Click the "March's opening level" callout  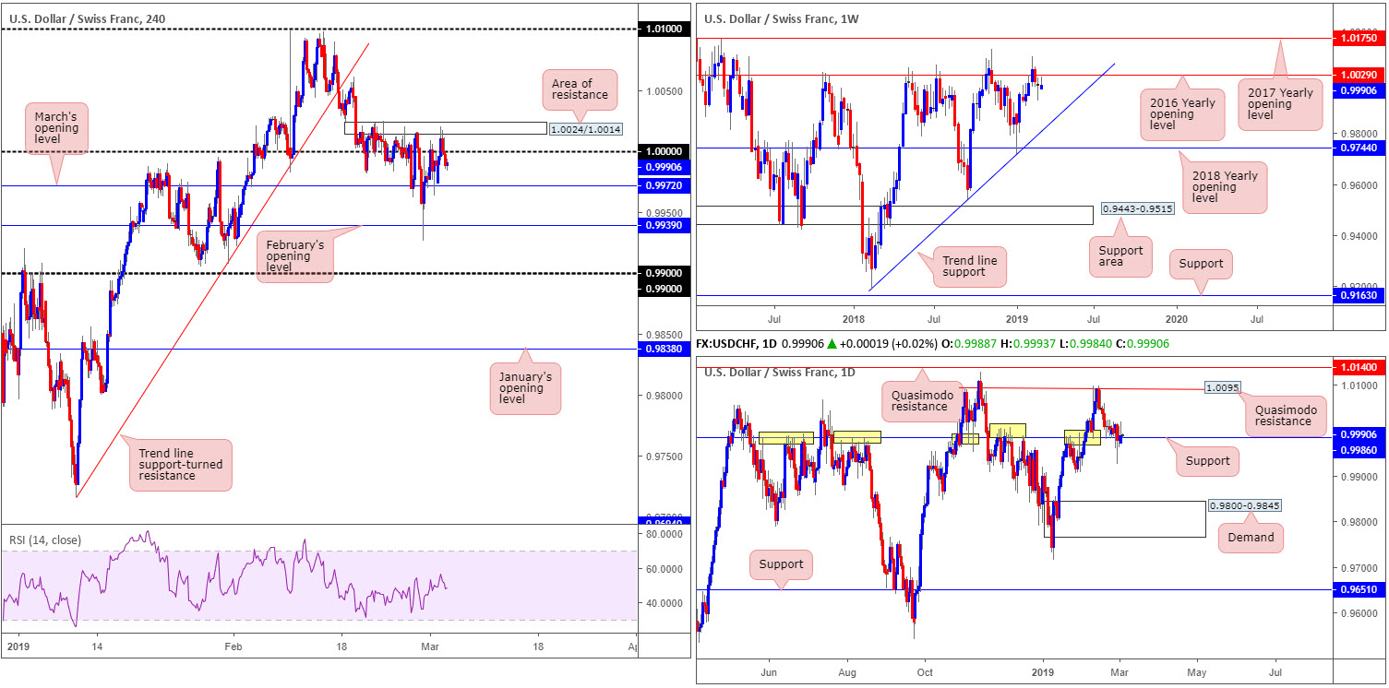55,126
